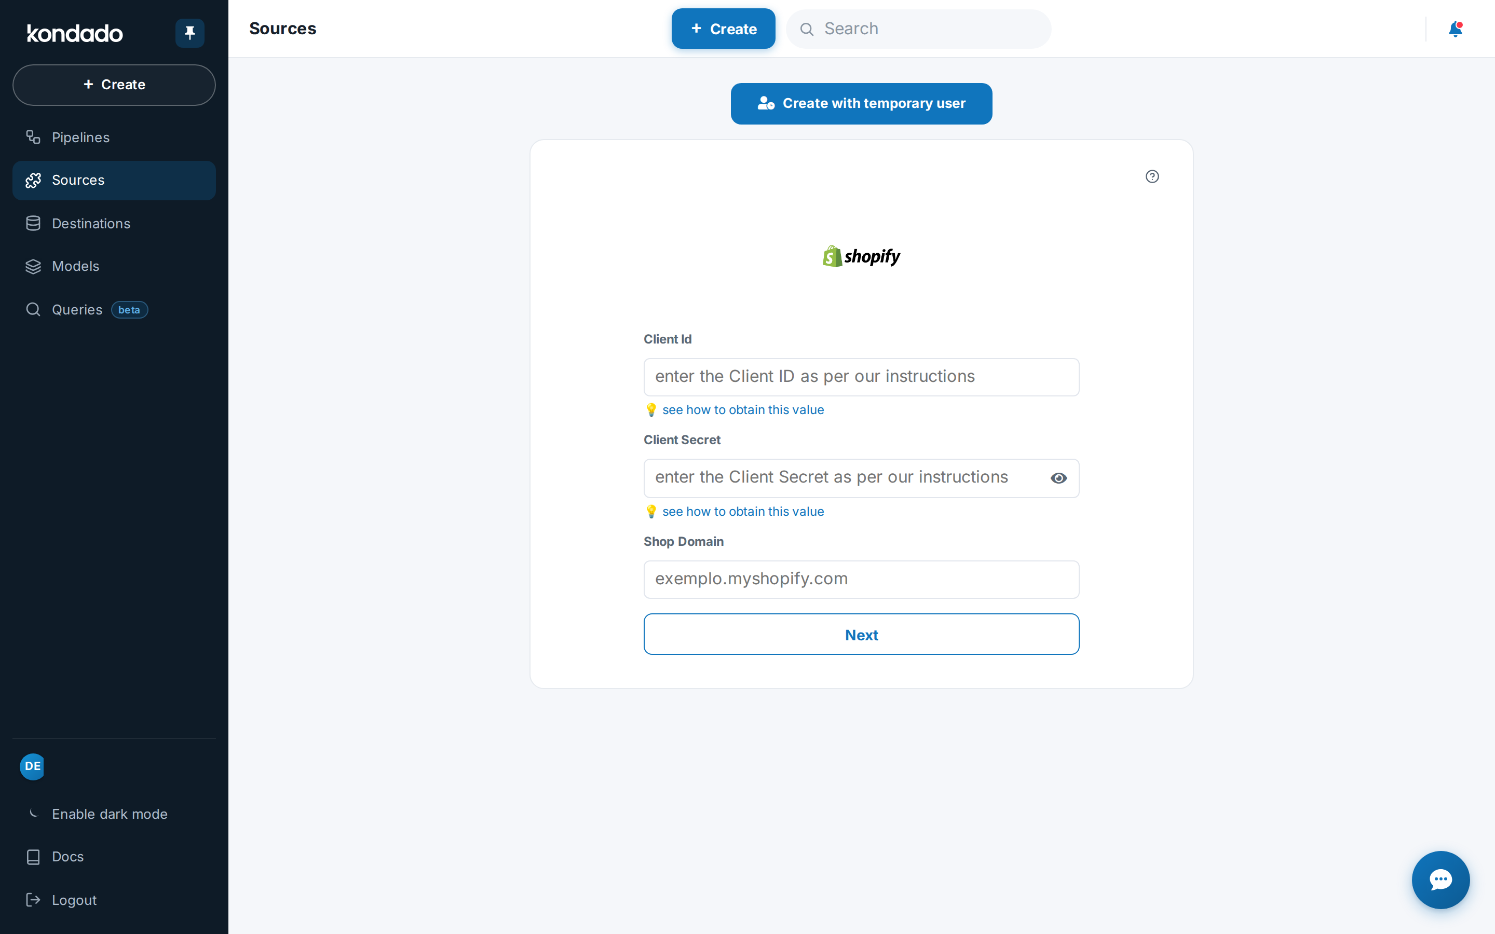Image resolution: width=1495 pixels, height=934 pixels.
Task: Click the beta badge next to Queries
Action: [x=129, y=310]
